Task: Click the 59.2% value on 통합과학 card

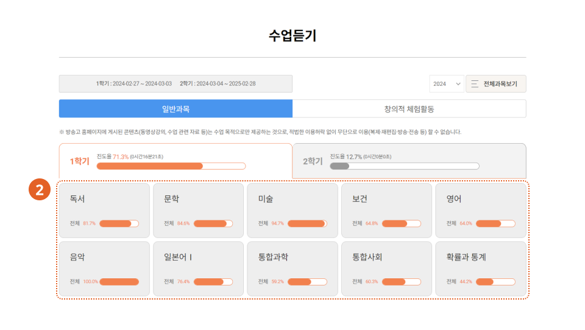Action: pyautogui.click(x=278, y=281)
